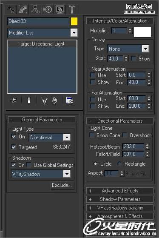Toggle Shadows On checkbox

(x=14, y=165)
